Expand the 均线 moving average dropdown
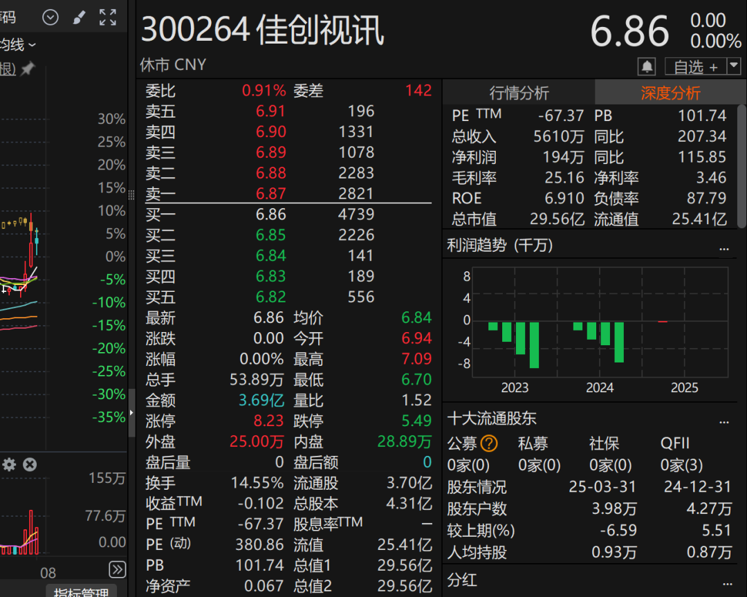This screenshot has height=597, width=747. coord(32,46)
